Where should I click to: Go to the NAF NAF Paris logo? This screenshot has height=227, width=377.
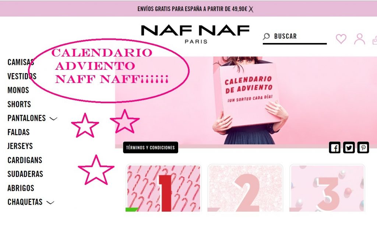(195, 34)
